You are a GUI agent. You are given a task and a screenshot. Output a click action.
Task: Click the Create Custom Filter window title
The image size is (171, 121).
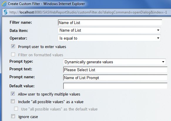[x=46, y=4]
